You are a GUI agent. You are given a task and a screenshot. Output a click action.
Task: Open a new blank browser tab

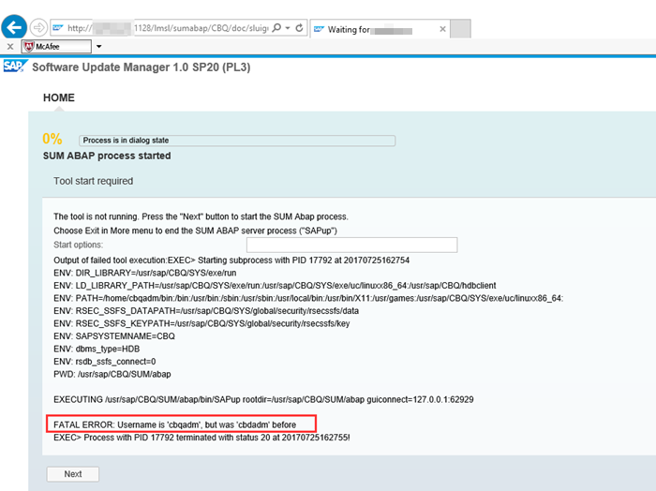tap(461, 29)
